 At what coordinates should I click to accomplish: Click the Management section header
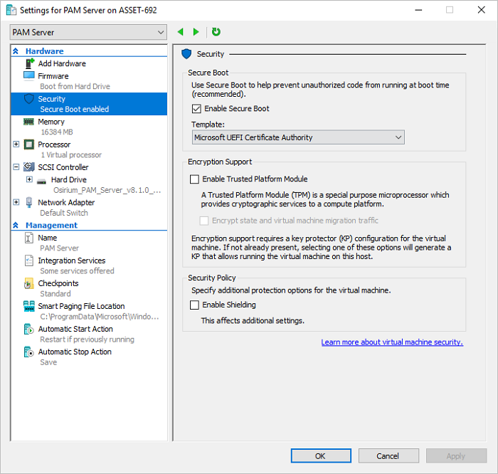tap(51, 225)
